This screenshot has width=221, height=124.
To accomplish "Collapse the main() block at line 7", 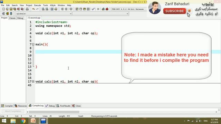I will [33, 44].
